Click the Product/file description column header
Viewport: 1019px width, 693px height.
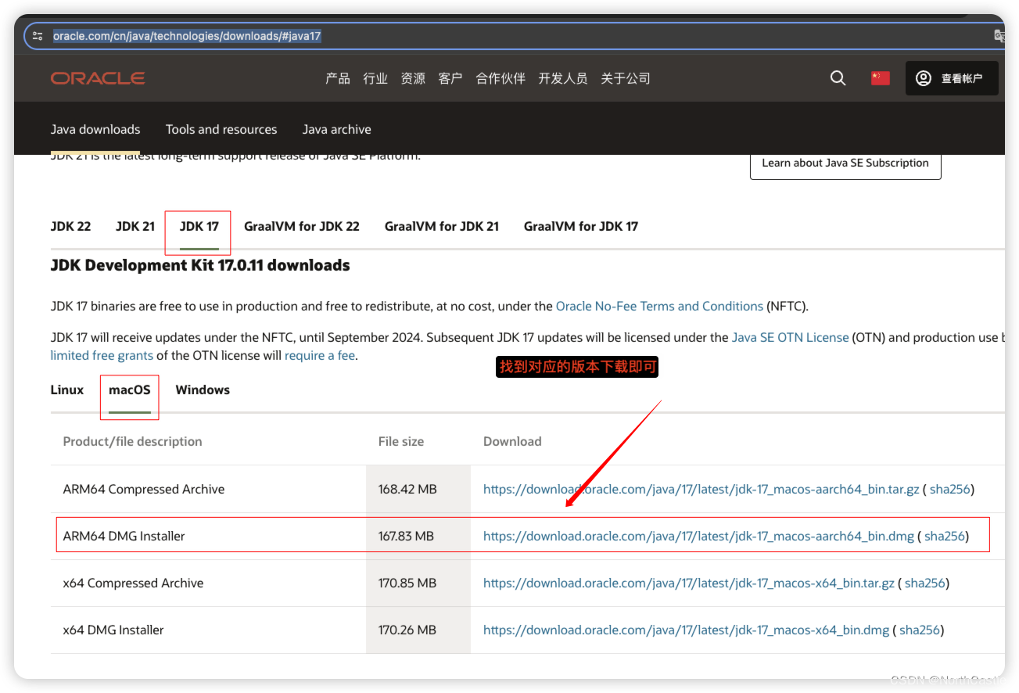pos(133,441)
